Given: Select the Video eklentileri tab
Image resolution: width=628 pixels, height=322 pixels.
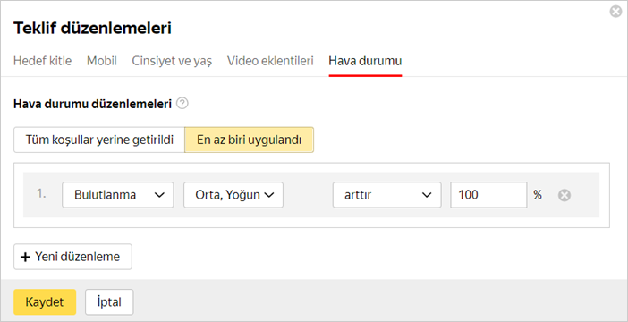Looking at the screenshot, I should pyautogui.click(x=270, y=61).
